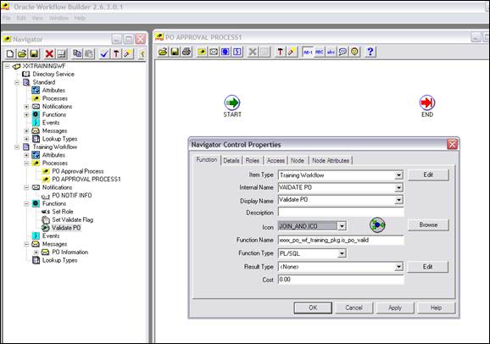Toggle uppercase ABC internal name display icon
Screen dimensions: 490x344
(320, 52)
